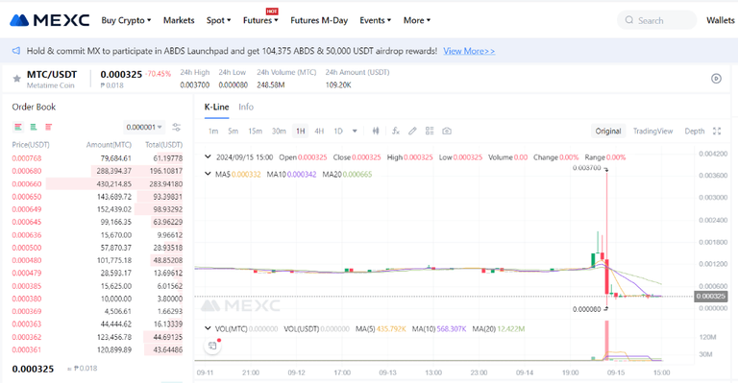This screenshot has width=738, height=383.
Task: Switch chart to Original view
Action: click(608, 132)
